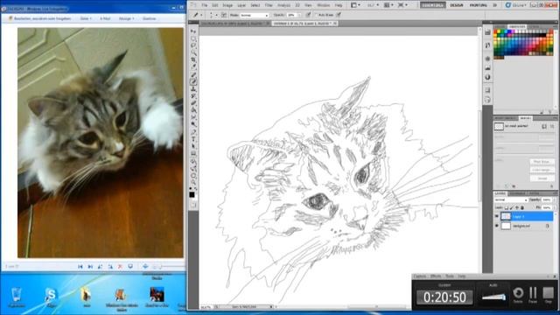
Task: Switch to the Layers tab
Action: coord(500,193)
